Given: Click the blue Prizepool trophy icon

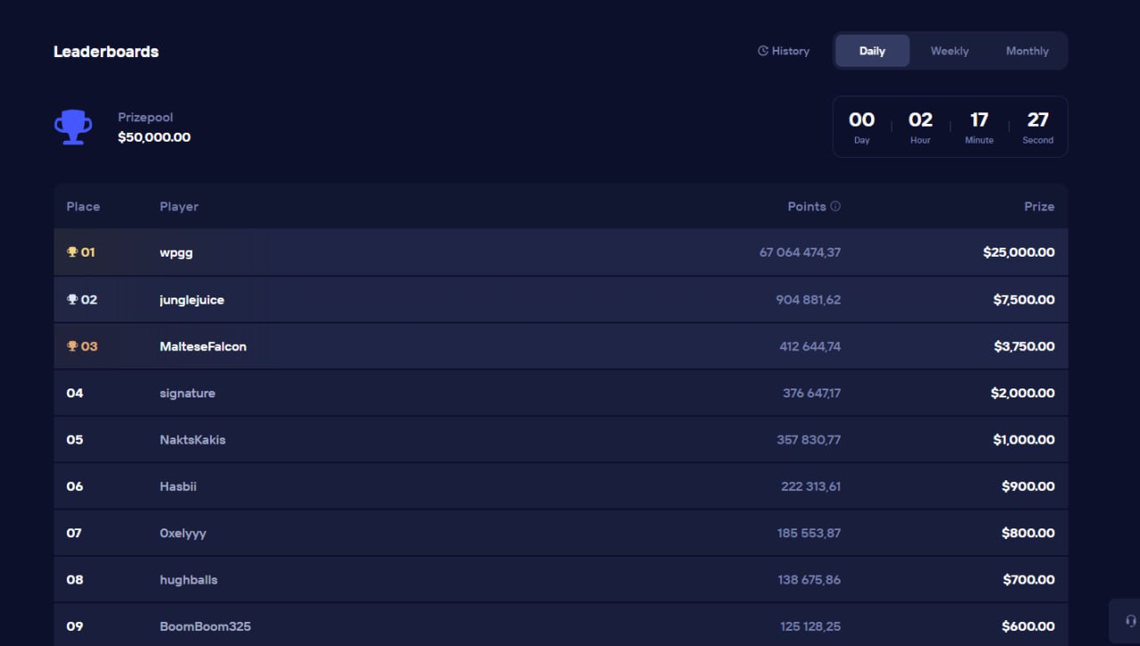Looking at the screenshot, I should (x=73, y=127).
